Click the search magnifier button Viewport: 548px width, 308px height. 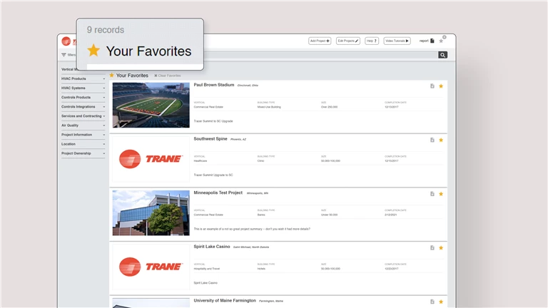point(442,55)
